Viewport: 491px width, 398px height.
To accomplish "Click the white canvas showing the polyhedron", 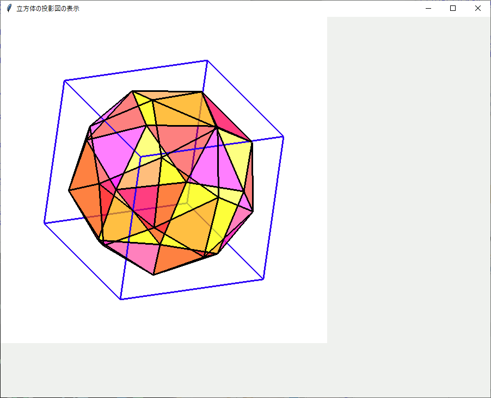I will pyautogui.click(x=164, y=180).
